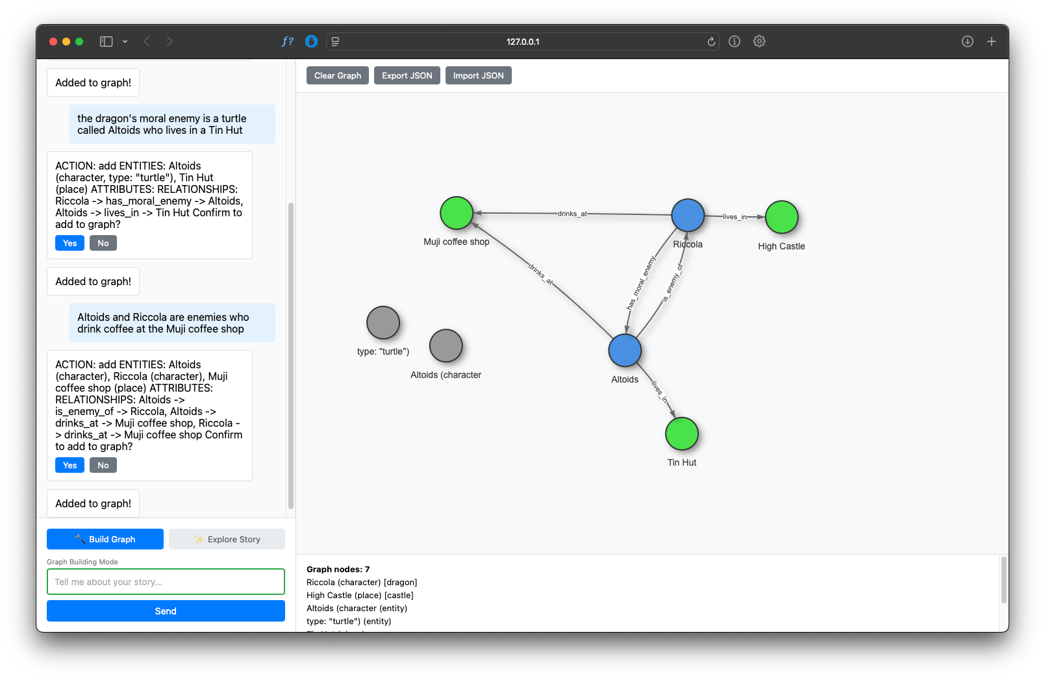Click the Clear Graph button
Screen dimensions: 1045x680
coord(338,75)
